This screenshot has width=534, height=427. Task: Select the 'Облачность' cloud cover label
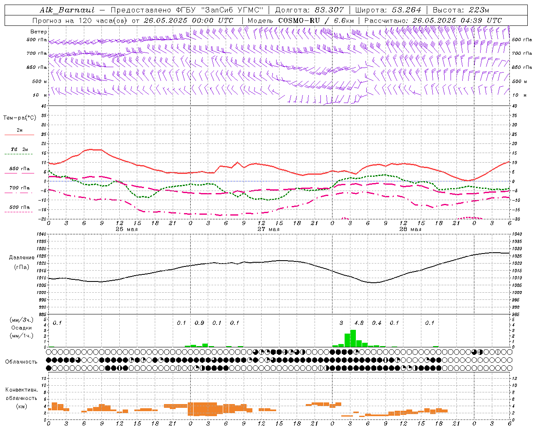21,362
